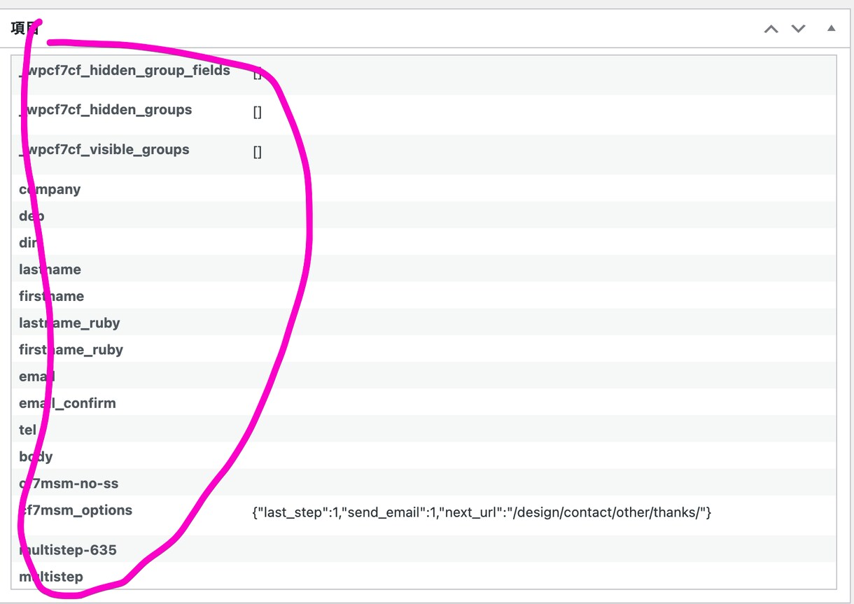Select the "email_confirm" field label
Screen dimensions: 854x604
[67, 403]
